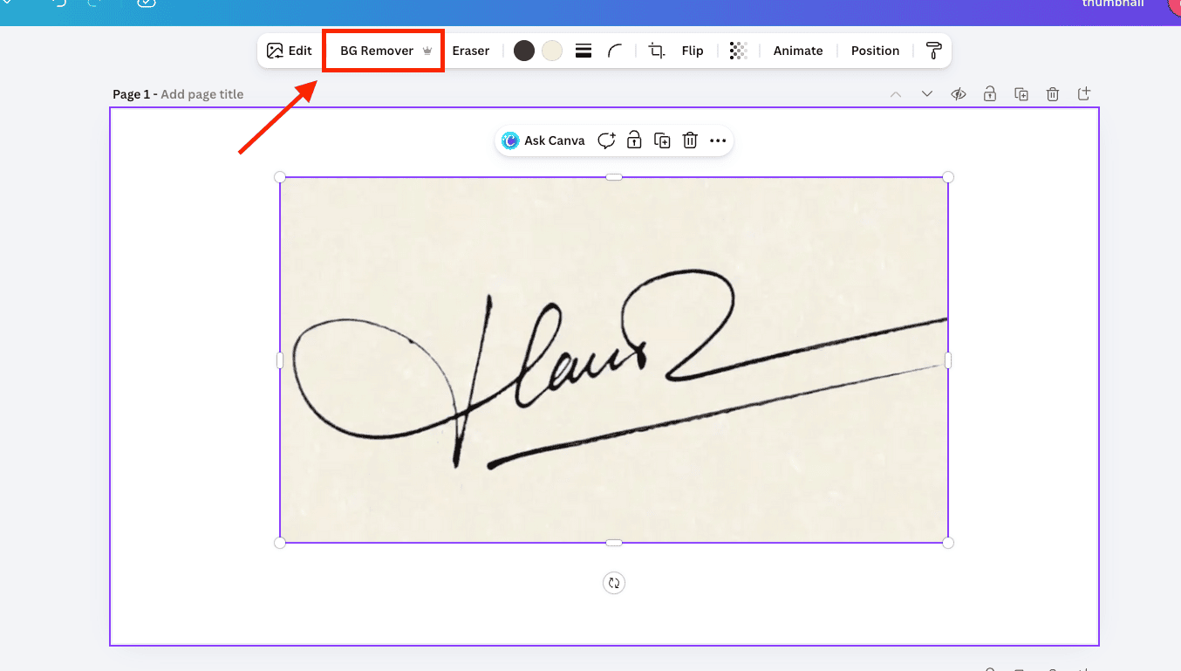
Task: Open border style lines icon
Action: tap(584, 51)
